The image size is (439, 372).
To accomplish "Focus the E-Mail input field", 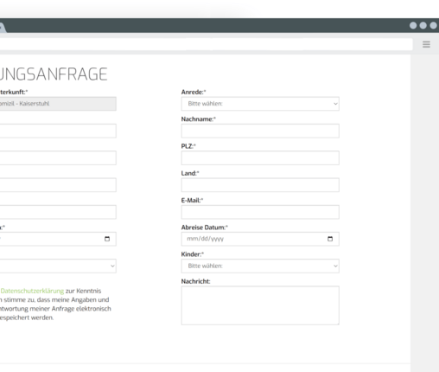I will [x=260, y=212].
